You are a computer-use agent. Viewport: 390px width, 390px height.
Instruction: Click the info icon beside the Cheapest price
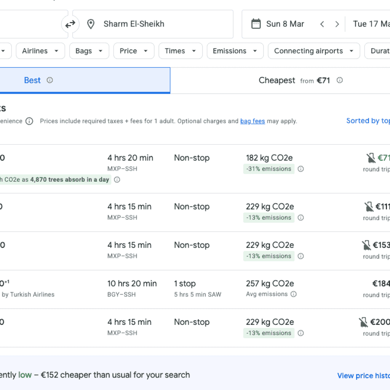(x=339, y=80)
